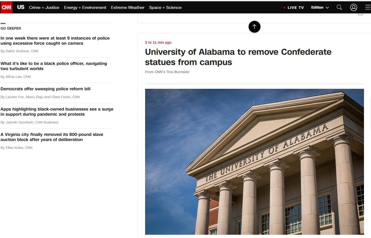The image size is (371, 238).
Task: Watch LIVE TV link
Action: 296,8
